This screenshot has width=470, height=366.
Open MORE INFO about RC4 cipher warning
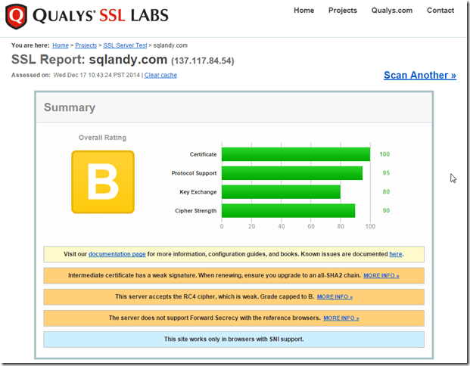[x=335, y=297]
